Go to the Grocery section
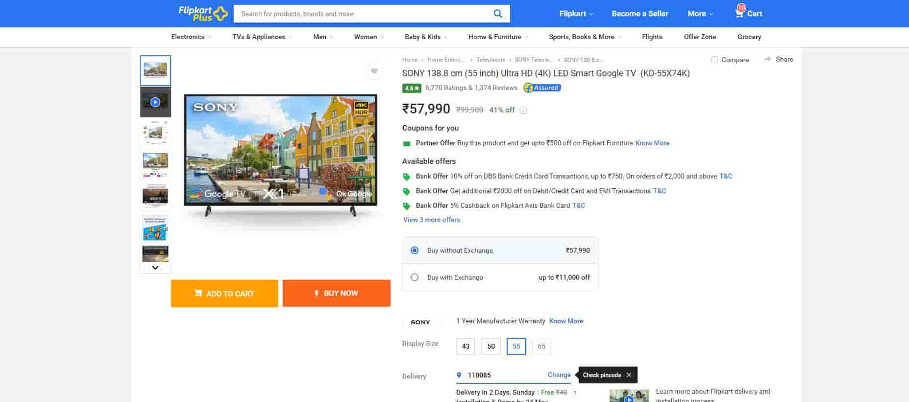The width and height of the screenshot is (909, 402). (749, 37)
